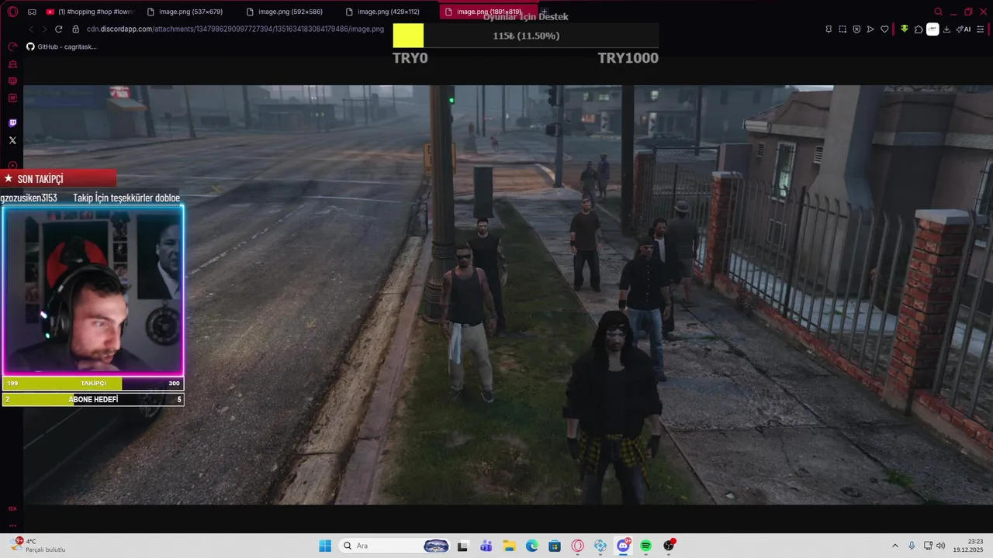Open the GX Corner gamepad icon
This screenshot has width=993, height=558.
click(x=32, y=12)
